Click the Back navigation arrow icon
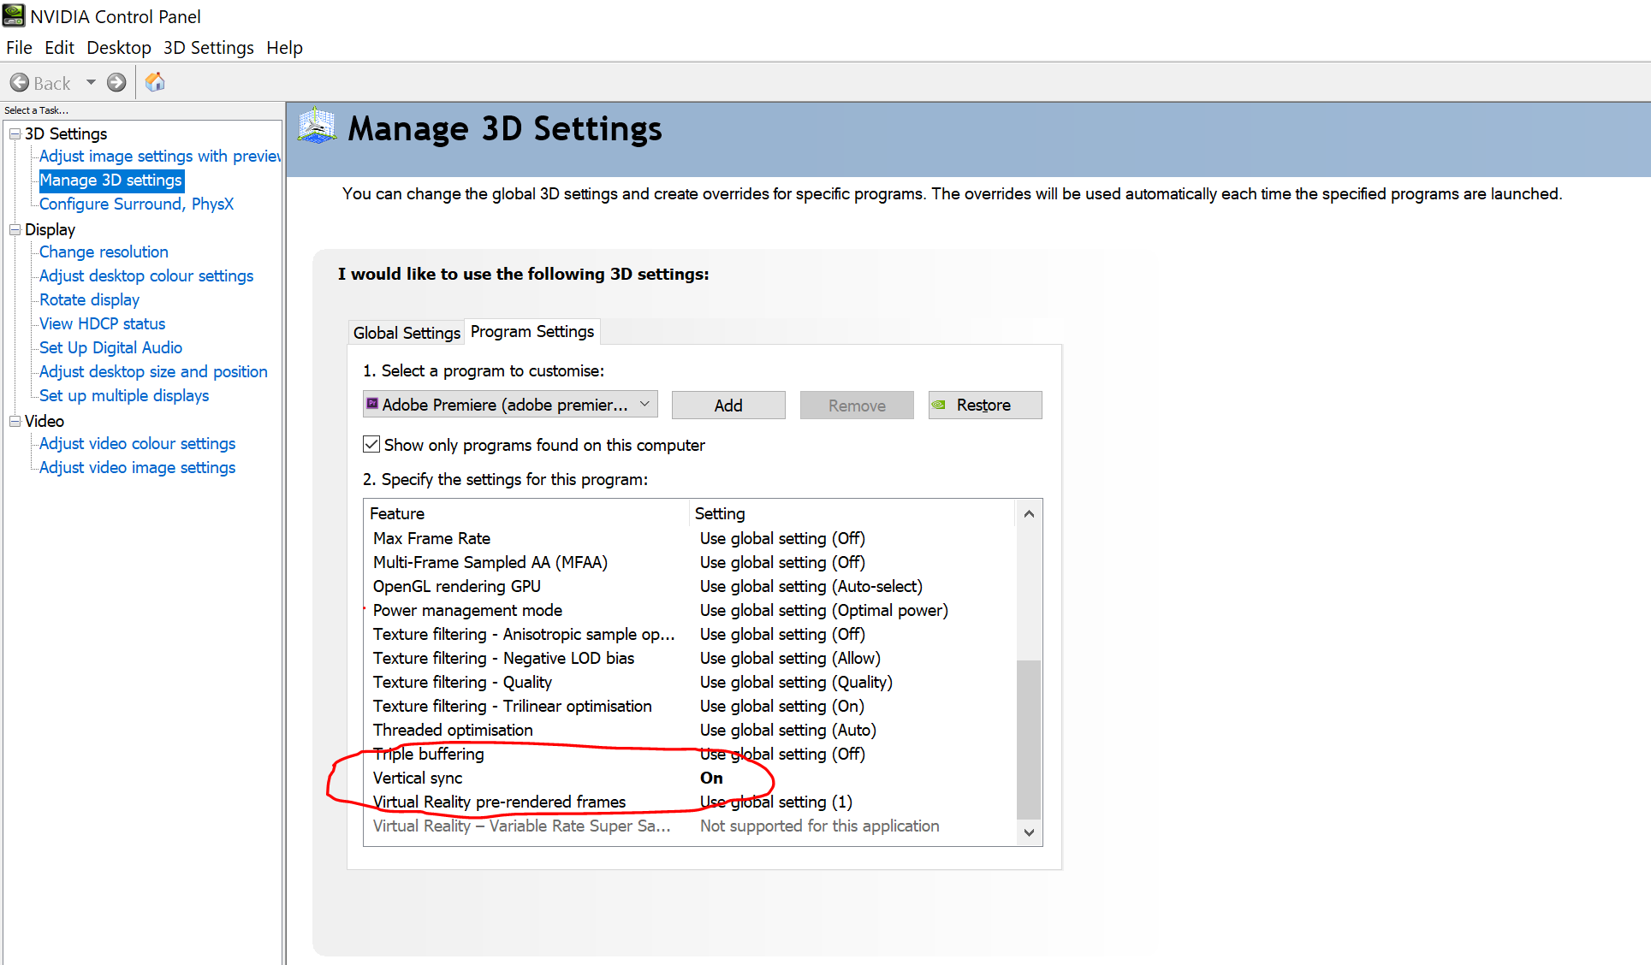 pos(21,82)
